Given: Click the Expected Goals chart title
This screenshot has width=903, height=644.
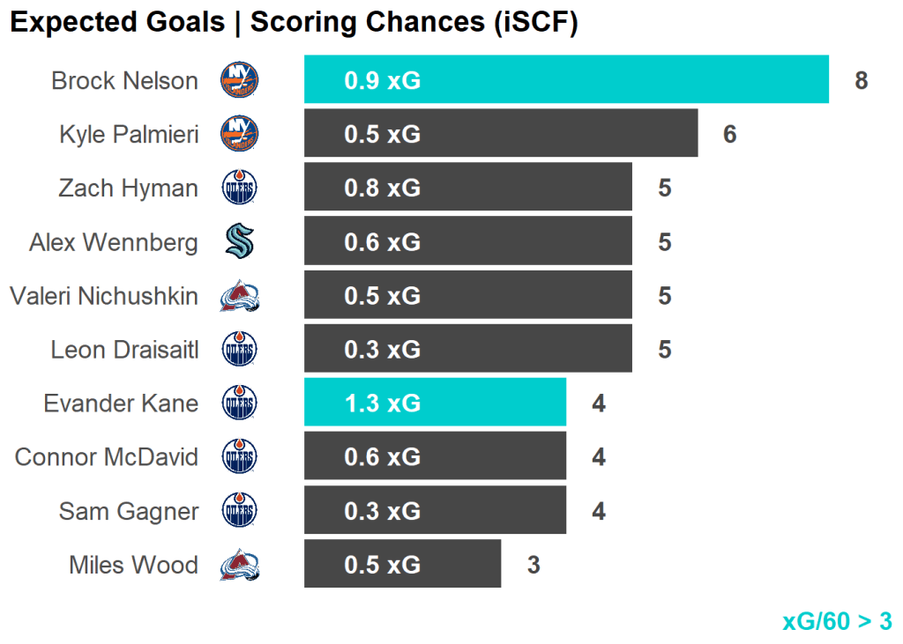Looking at the screenshot, I should tap(294, 23).
